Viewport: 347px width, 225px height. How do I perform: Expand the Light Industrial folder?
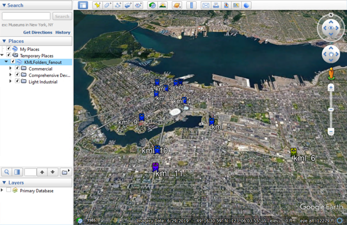tap(10, 81)
